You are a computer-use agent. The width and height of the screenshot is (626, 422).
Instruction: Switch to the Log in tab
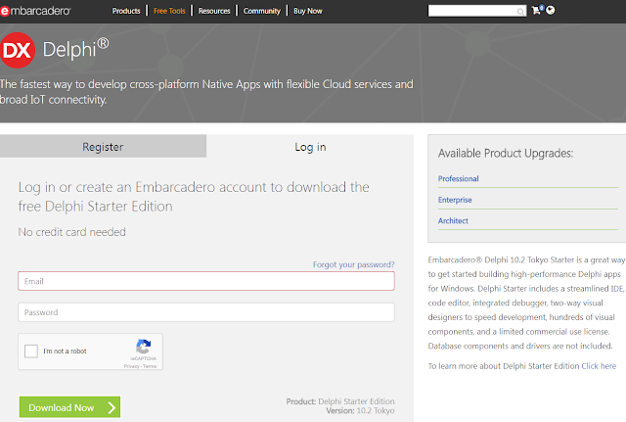[x=310, y=146]
